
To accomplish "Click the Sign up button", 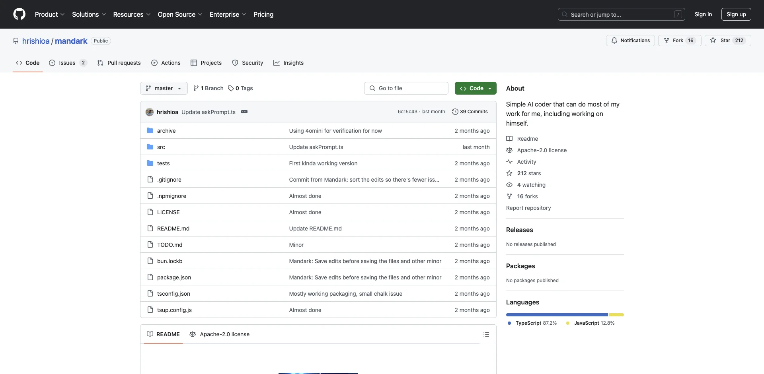I will click(736, 14).
